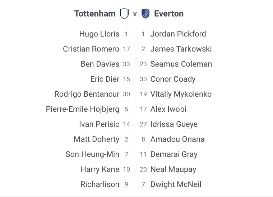Click the Everton crest icon
The height and width of the screenshot is (197, 273).
coord(145,14)
